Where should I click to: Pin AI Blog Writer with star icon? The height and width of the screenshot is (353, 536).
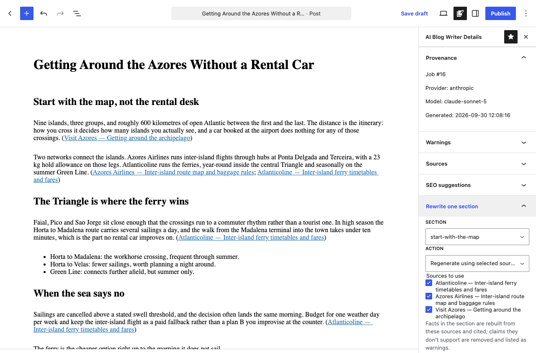[x=511, y=37]
